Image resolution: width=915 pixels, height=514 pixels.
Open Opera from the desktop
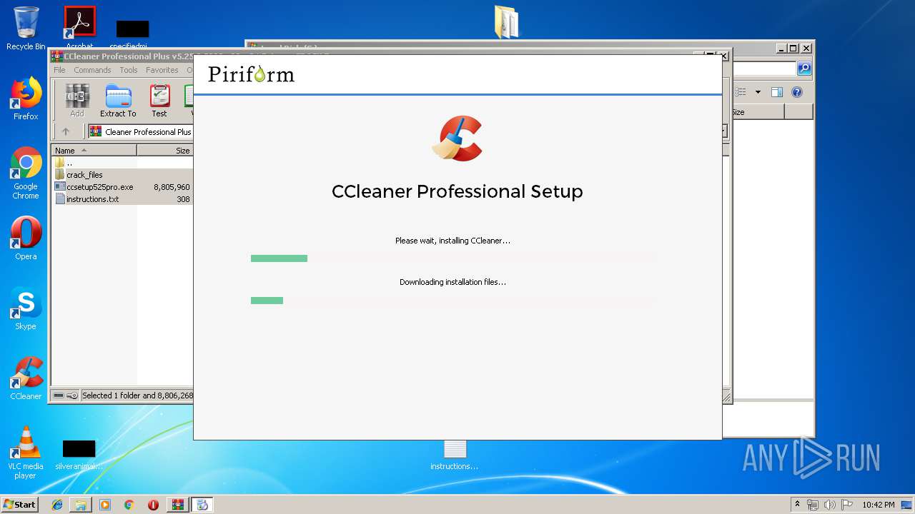pos(26,238)
